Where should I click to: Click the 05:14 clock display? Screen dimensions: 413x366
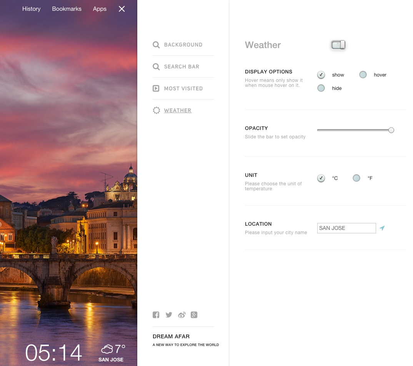[54, 353]
